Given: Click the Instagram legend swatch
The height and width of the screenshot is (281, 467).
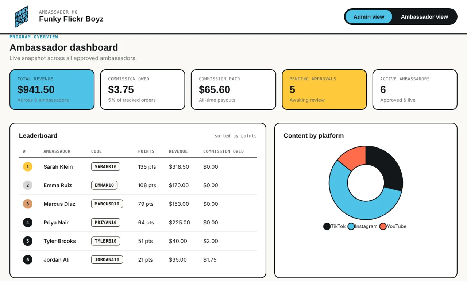Looking at the screenshot, I should [351, 226].
